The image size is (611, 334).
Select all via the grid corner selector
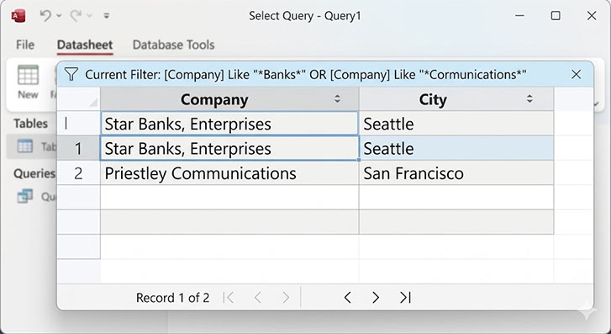pos(79,98)
